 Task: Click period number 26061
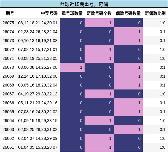pos(8,147)
